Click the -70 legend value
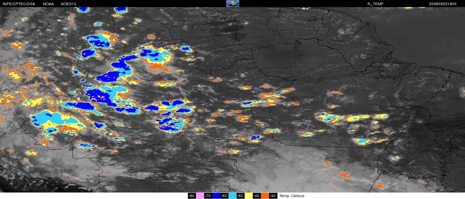The height and width of the screenshot is (199, 465). [208, 196]
